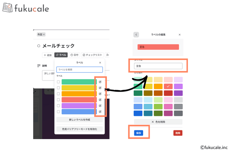Close the ラベル popup with X

point(100,63)
